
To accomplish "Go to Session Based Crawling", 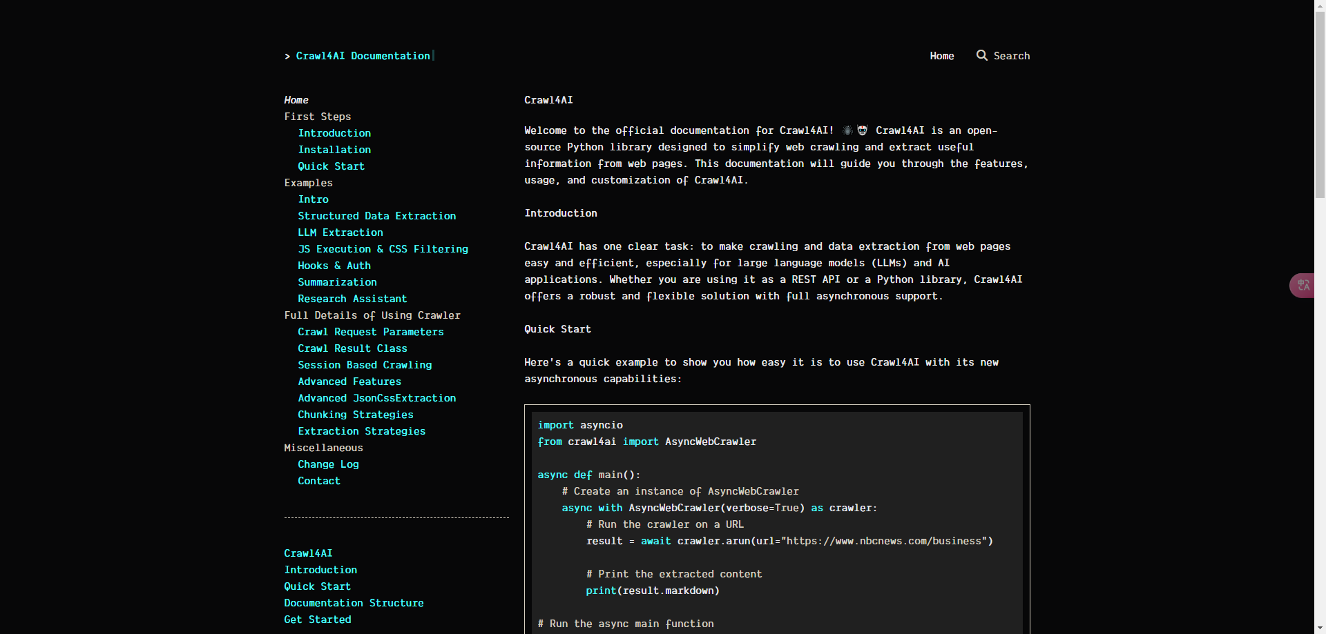I will [365, 365].
